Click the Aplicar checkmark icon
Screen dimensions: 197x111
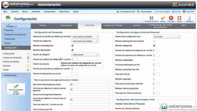(163, 18)
